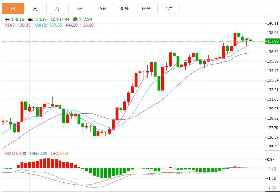This screenshot has height=193, width=280.
Task: Click the -2.37 MACD axis label
Action: [x=271, y=188]
